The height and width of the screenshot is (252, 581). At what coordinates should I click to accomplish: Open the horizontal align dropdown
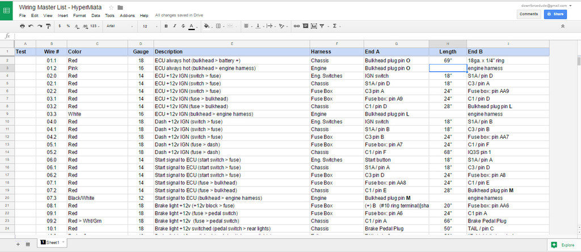point(247,26)
